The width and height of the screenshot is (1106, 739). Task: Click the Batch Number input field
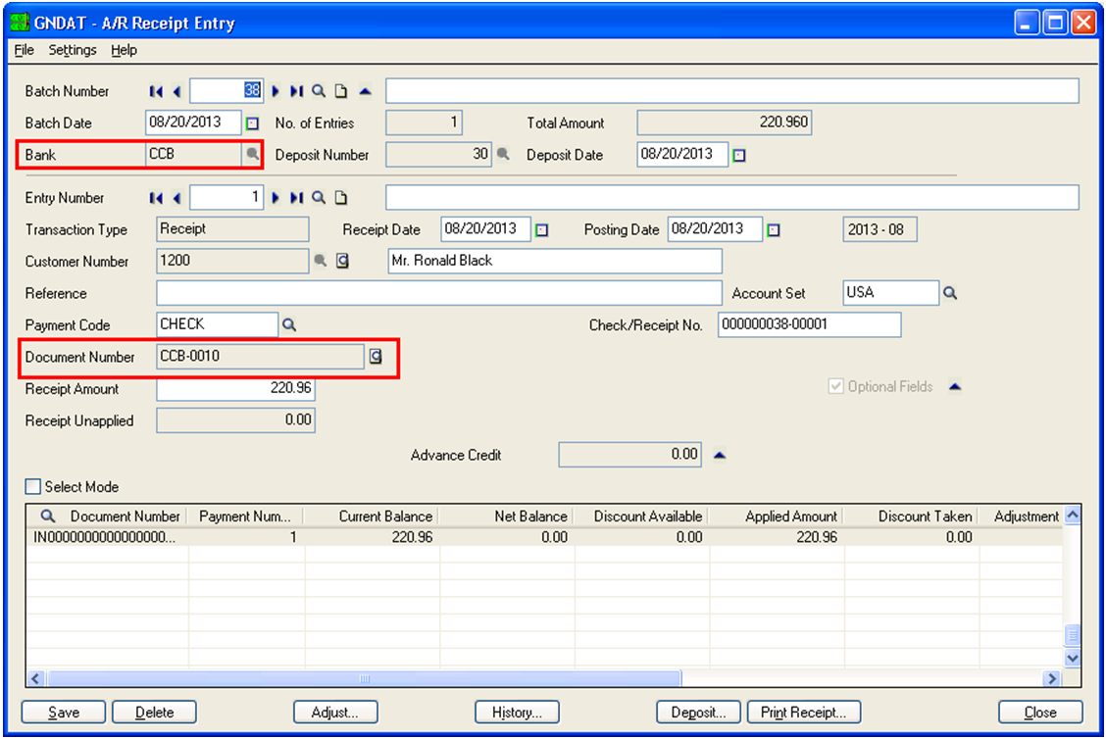[x=226, y=90]
